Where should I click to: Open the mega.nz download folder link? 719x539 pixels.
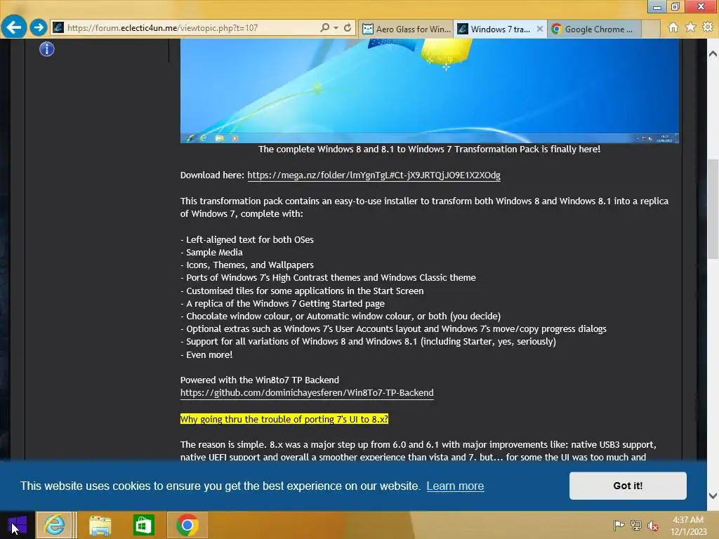tap(374, 175)
